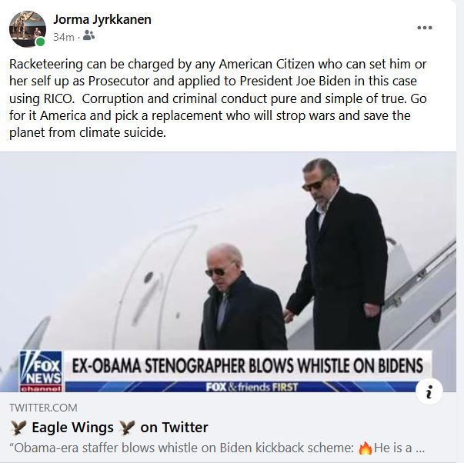Screen dimensions: 464x463
Task: Click the friends audience icon beside timestamp
Action: tap(89, 35)
